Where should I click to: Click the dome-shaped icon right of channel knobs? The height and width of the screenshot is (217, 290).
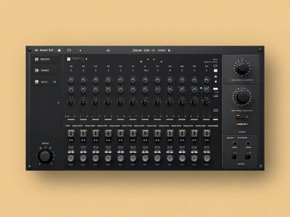pyautogui.click(x=216, y=76)
